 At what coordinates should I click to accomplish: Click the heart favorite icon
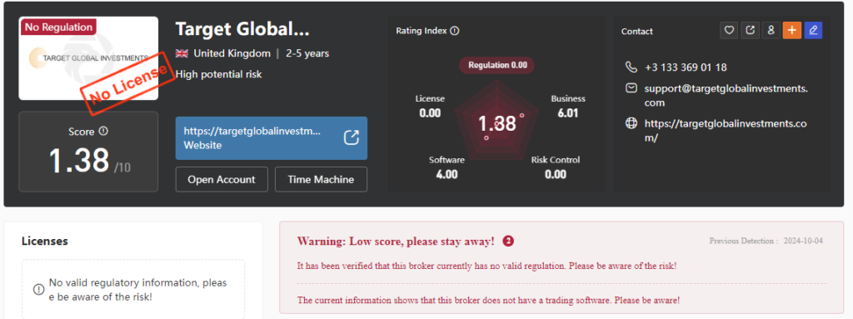(x=729, y=31)
